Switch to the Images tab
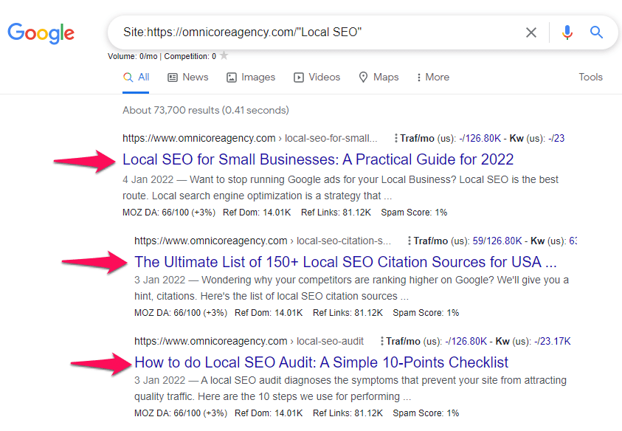 [251, 77]
